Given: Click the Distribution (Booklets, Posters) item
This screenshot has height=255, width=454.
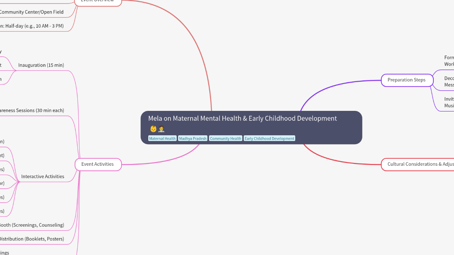Looking at the screenshot, I should pyautogui.click(x=32, y=239).
